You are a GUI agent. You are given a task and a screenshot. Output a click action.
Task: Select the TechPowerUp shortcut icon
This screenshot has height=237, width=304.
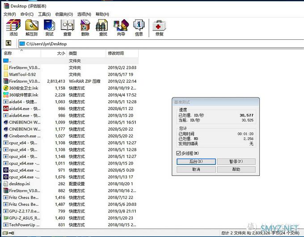pos(6,225)
